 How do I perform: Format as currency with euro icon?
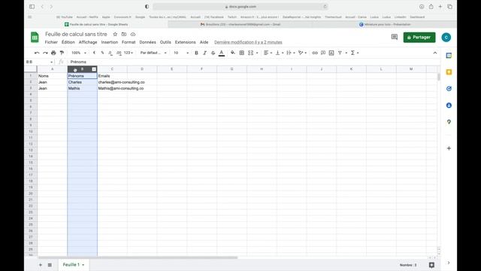94,53
